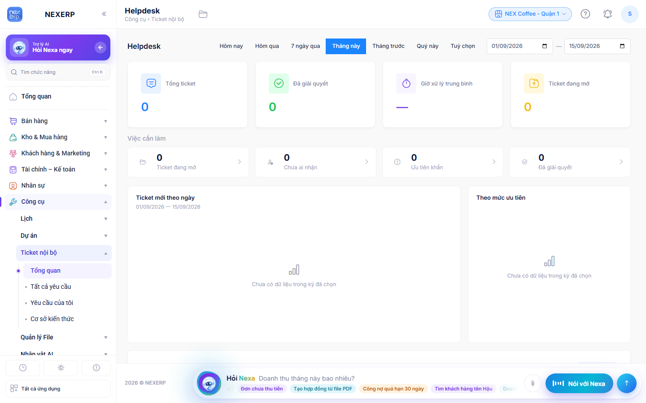This screenshot has height=403, width=646.
Task: Click the Đã giải quyết checkmark icon
Action: point(279,83)
